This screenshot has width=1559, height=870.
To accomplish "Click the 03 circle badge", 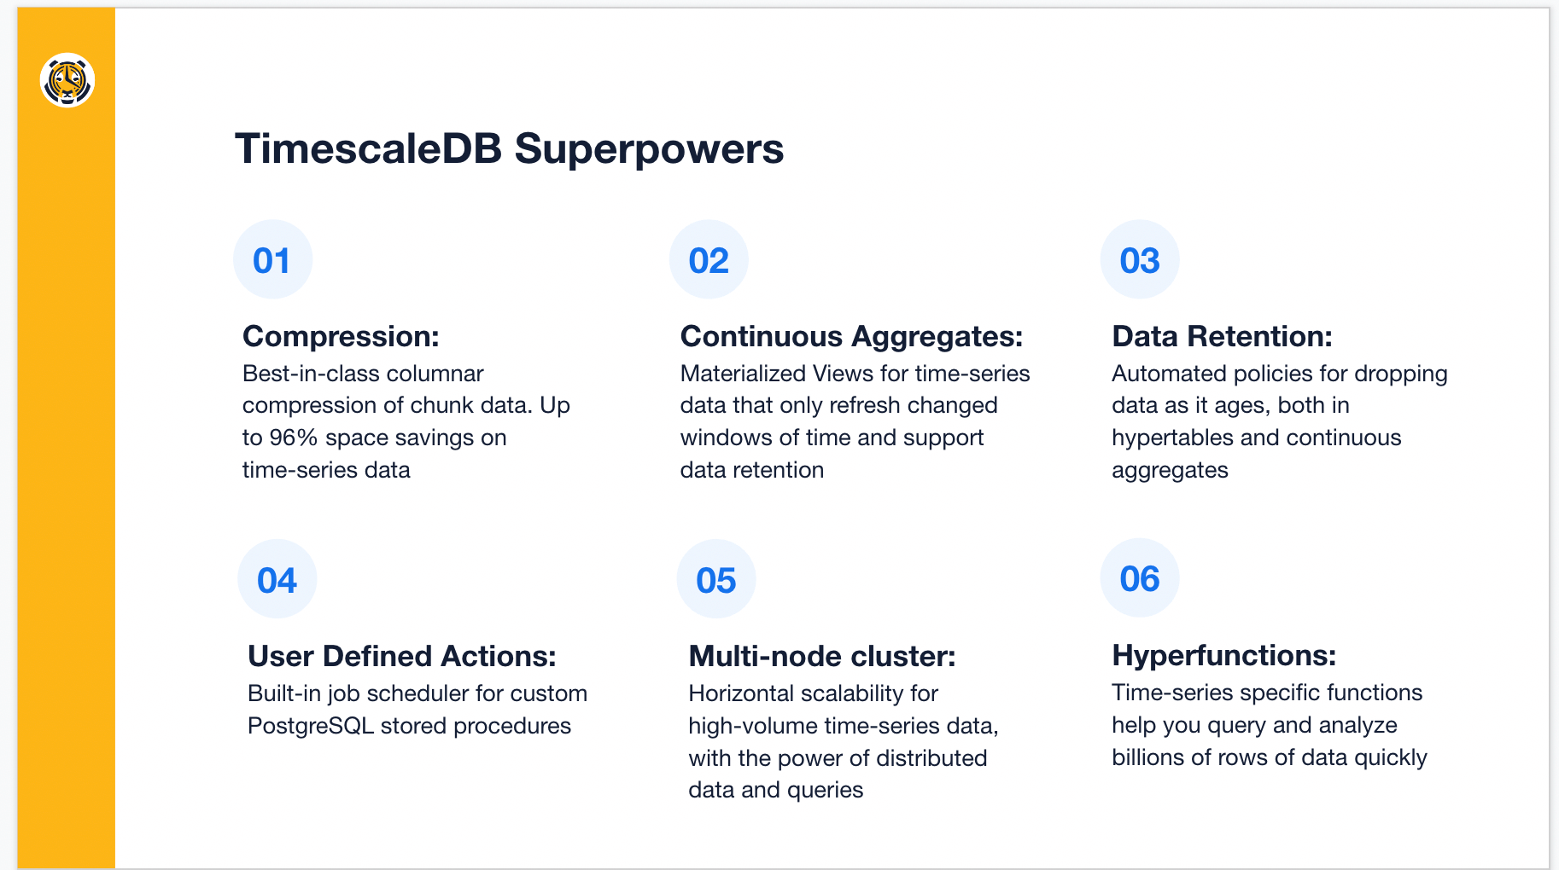I will pos(1140,259).
